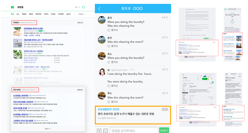
Task: Open the 어학사전 tab
Action: (38, 14)
